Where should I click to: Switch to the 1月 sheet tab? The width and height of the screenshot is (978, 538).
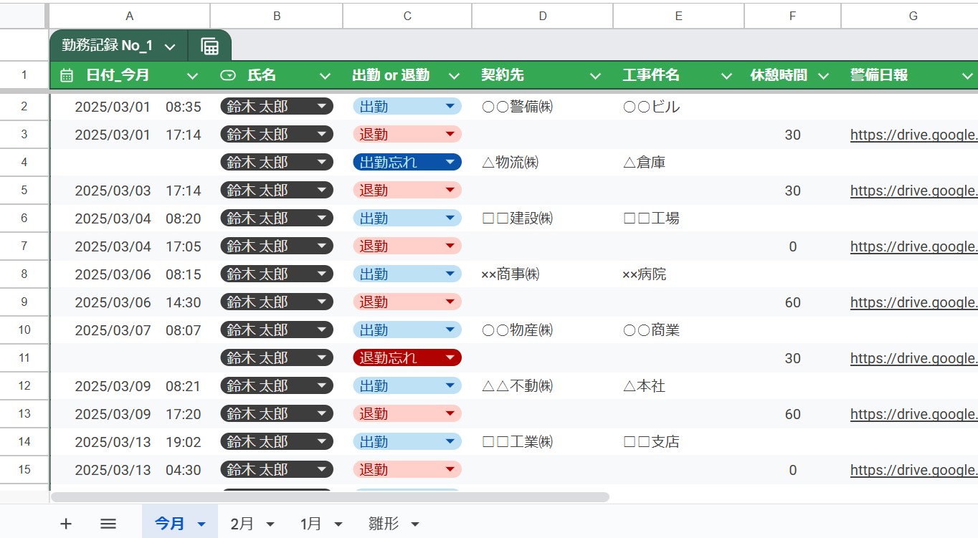[x=310, y=523]
